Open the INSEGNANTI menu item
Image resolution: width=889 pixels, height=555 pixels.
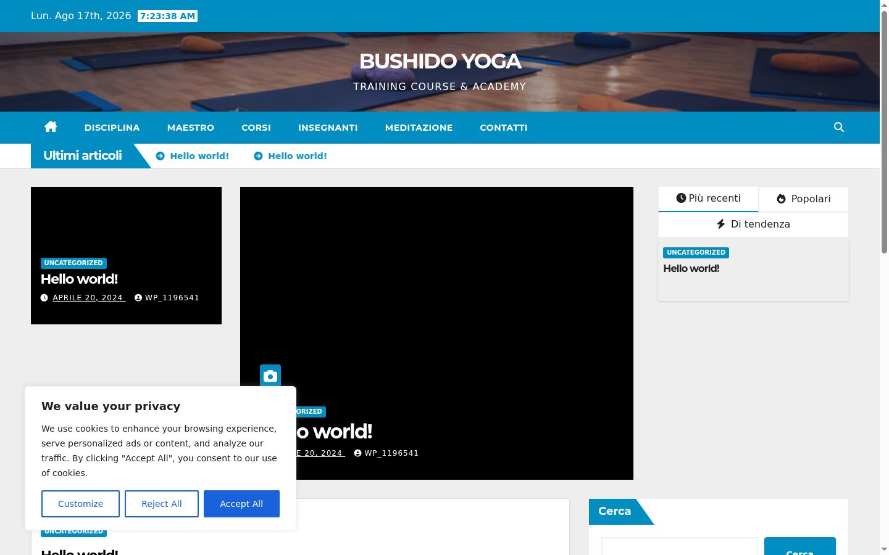tap(328, 128)
